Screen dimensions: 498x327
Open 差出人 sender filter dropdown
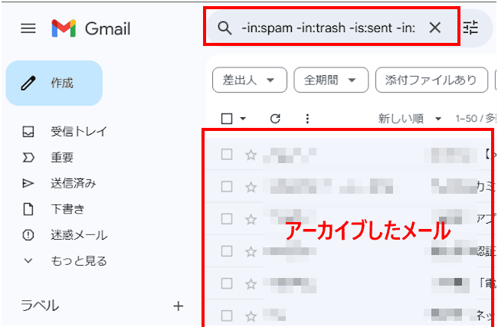pyautogui.click(x=250, y=80)
